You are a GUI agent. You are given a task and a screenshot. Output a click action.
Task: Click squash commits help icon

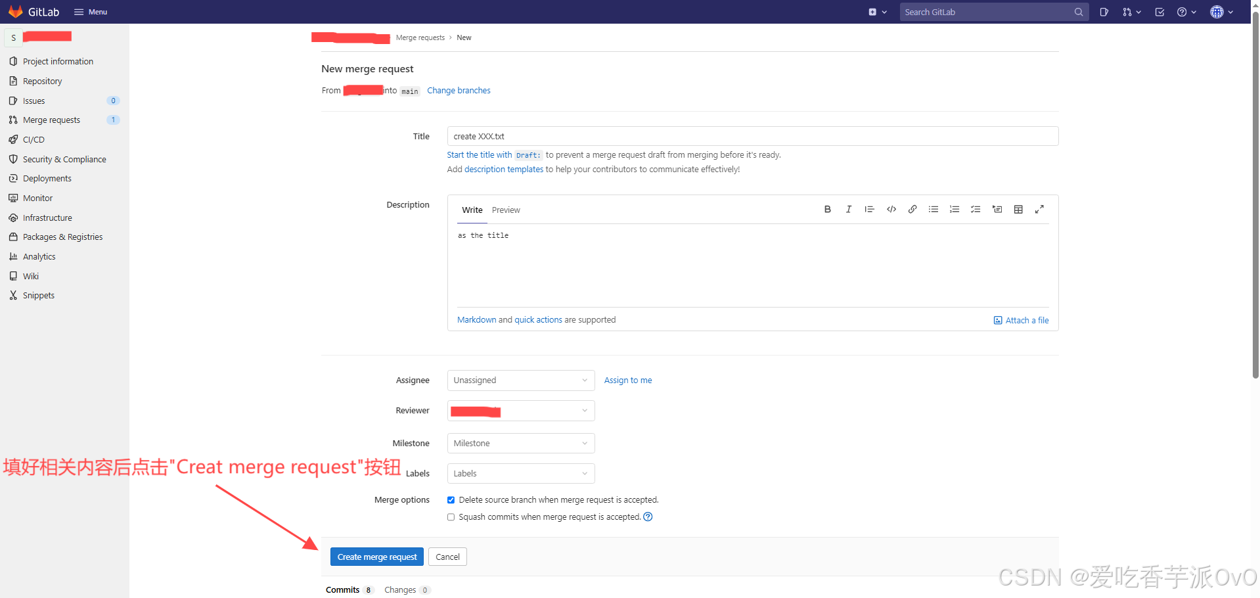click(648, 517)
